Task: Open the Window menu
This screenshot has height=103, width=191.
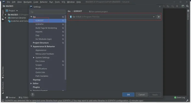Action: click(71, 2)
